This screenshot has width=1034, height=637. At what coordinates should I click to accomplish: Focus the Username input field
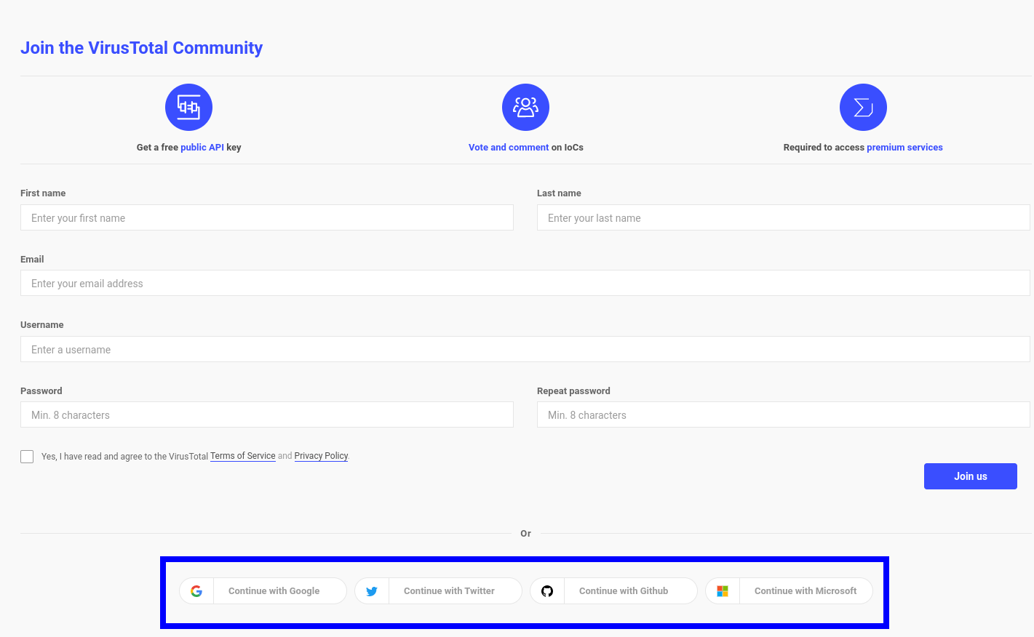[525, 349]
